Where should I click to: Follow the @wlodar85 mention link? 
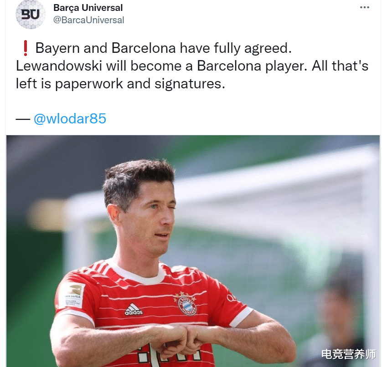coord(70,119)
